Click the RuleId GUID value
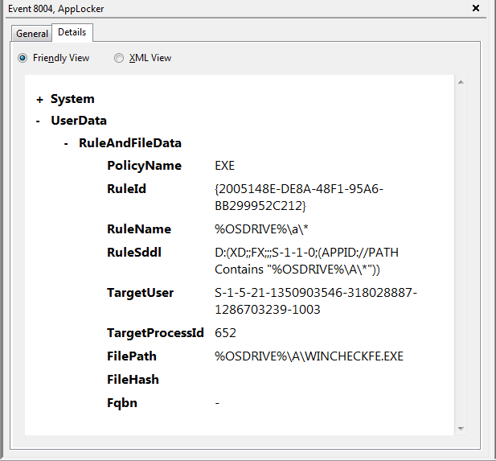The width and height of the screenshot is (496, 461). pyautogui.click(x=298, y=197)
